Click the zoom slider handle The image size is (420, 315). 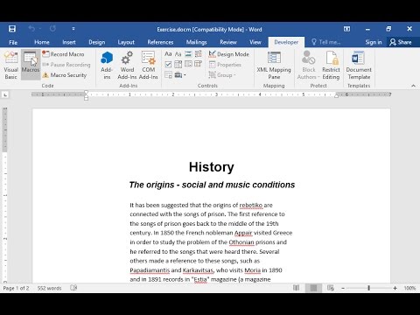click(x=368, y=288)
